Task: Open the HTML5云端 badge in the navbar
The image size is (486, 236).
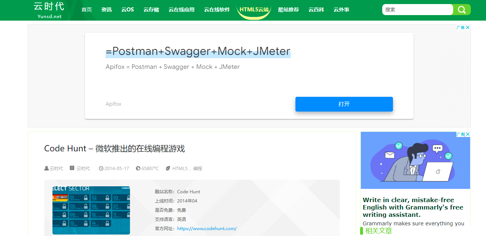Action: click(x=254, y=10)
